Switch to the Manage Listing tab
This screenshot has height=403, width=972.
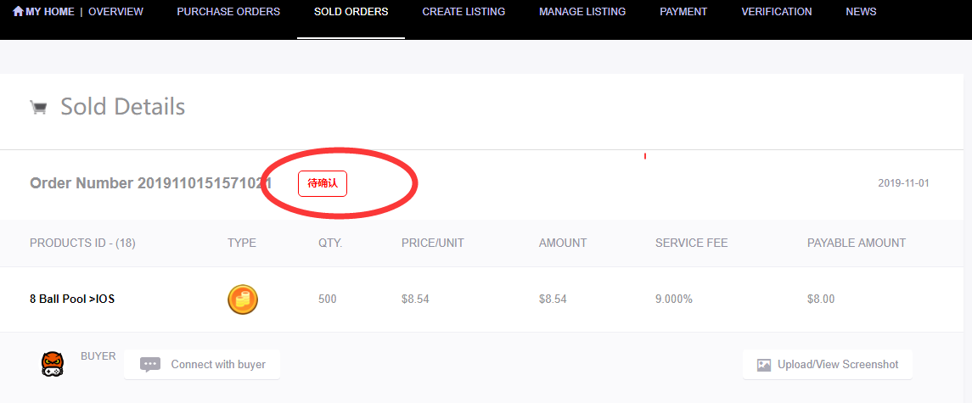[x=582, y=12]
